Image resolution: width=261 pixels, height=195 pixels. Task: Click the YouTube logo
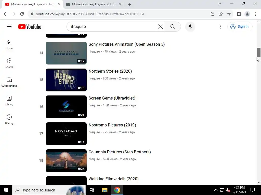click(30, 27)
